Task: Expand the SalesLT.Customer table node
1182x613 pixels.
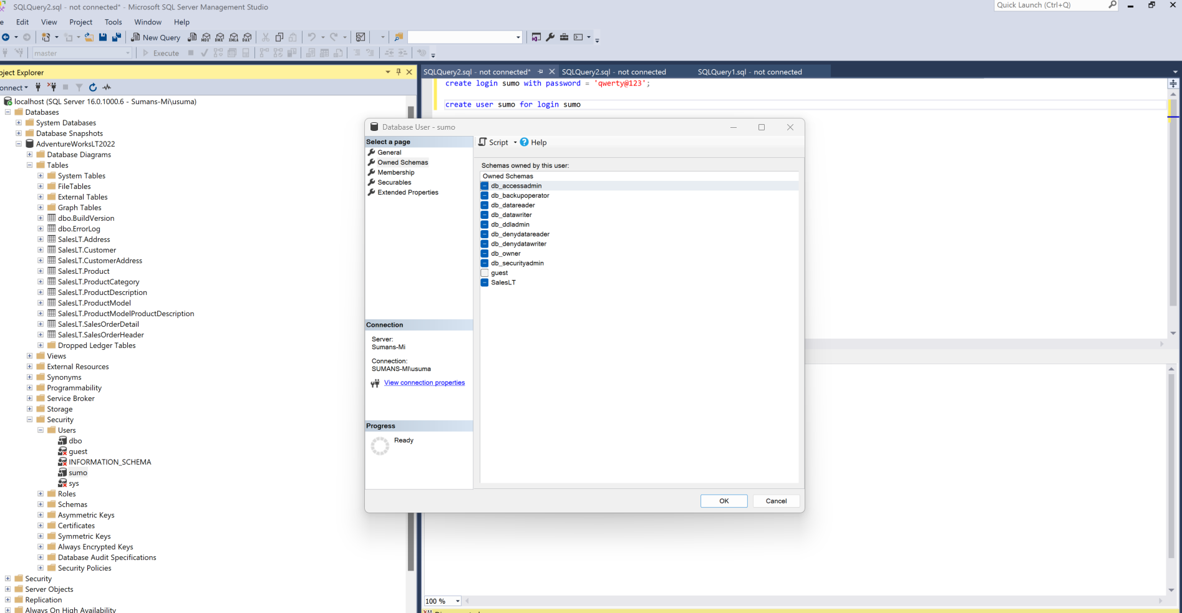Action: [41, 249]
